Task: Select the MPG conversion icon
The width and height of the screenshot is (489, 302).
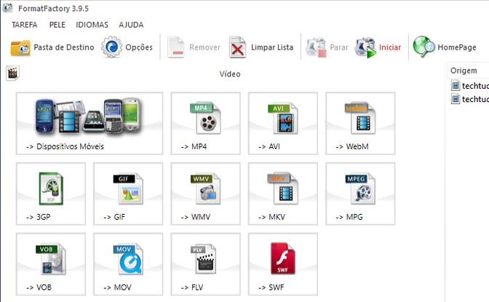Action: click(x=360, y=188)
